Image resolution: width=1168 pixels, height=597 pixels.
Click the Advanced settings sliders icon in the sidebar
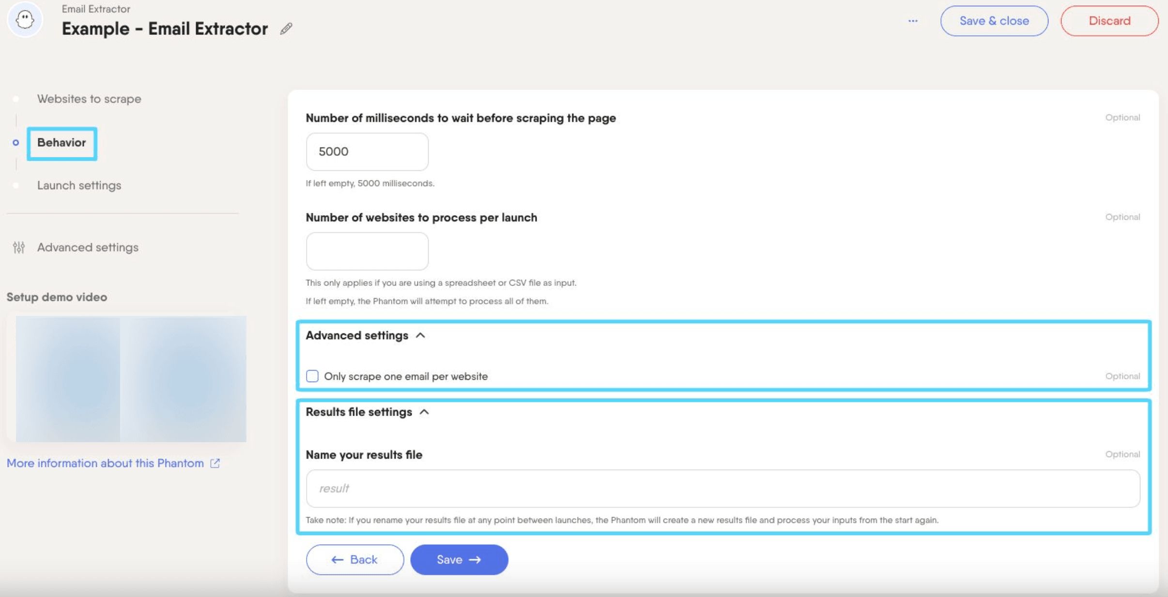pos(19,247)
